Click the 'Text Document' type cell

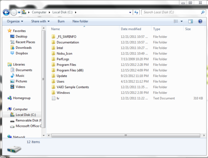[x=164, y=98]
